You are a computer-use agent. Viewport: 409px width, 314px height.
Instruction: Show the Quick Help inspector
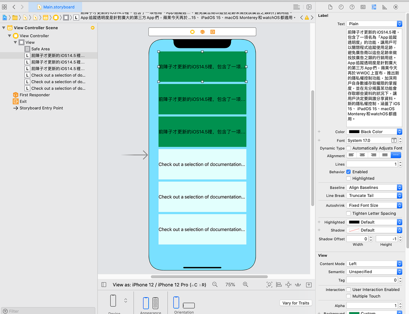(x=352, y=7)
